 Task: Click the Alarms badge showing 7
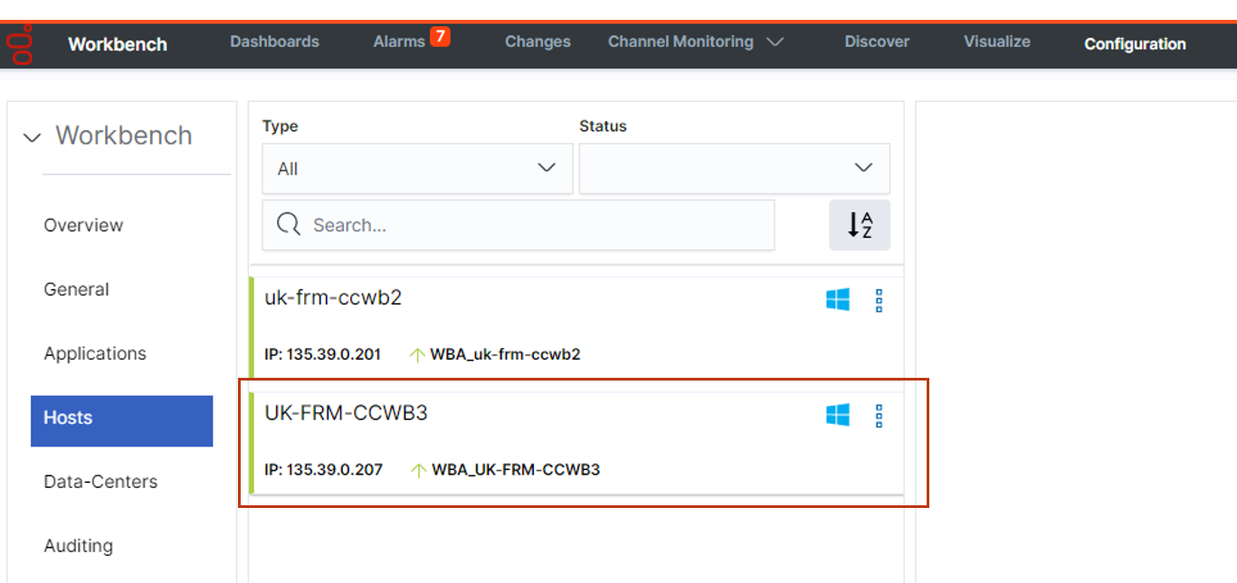[x=440, y=37]
